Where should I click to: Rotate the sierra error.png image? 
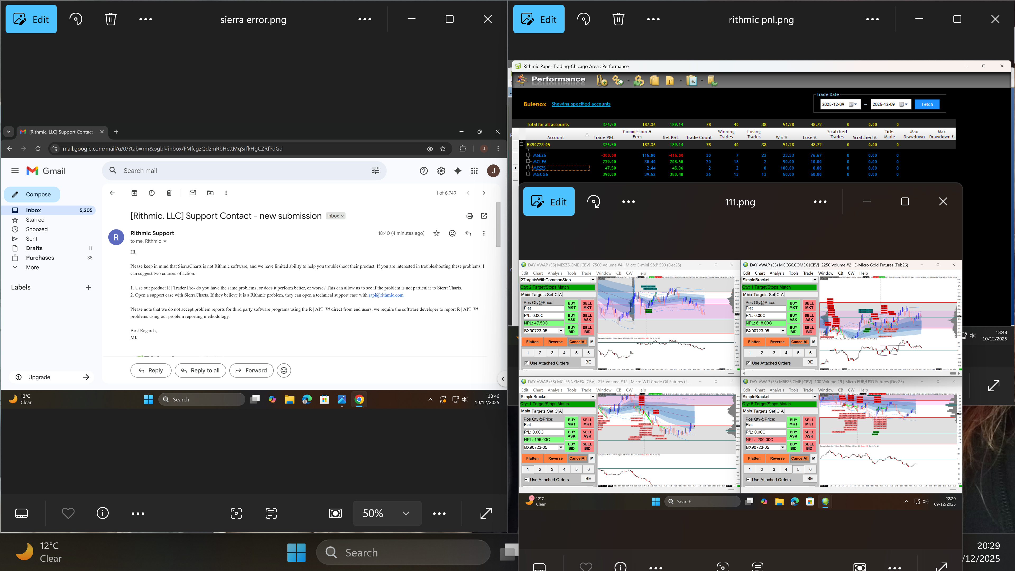click(76, 19)
